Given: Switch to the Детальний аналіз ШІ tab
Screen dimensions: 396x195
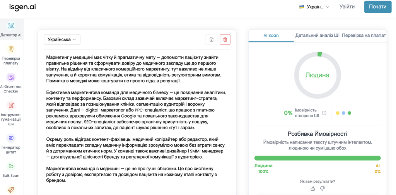Looking at the screenshot, I should [317, 35].
